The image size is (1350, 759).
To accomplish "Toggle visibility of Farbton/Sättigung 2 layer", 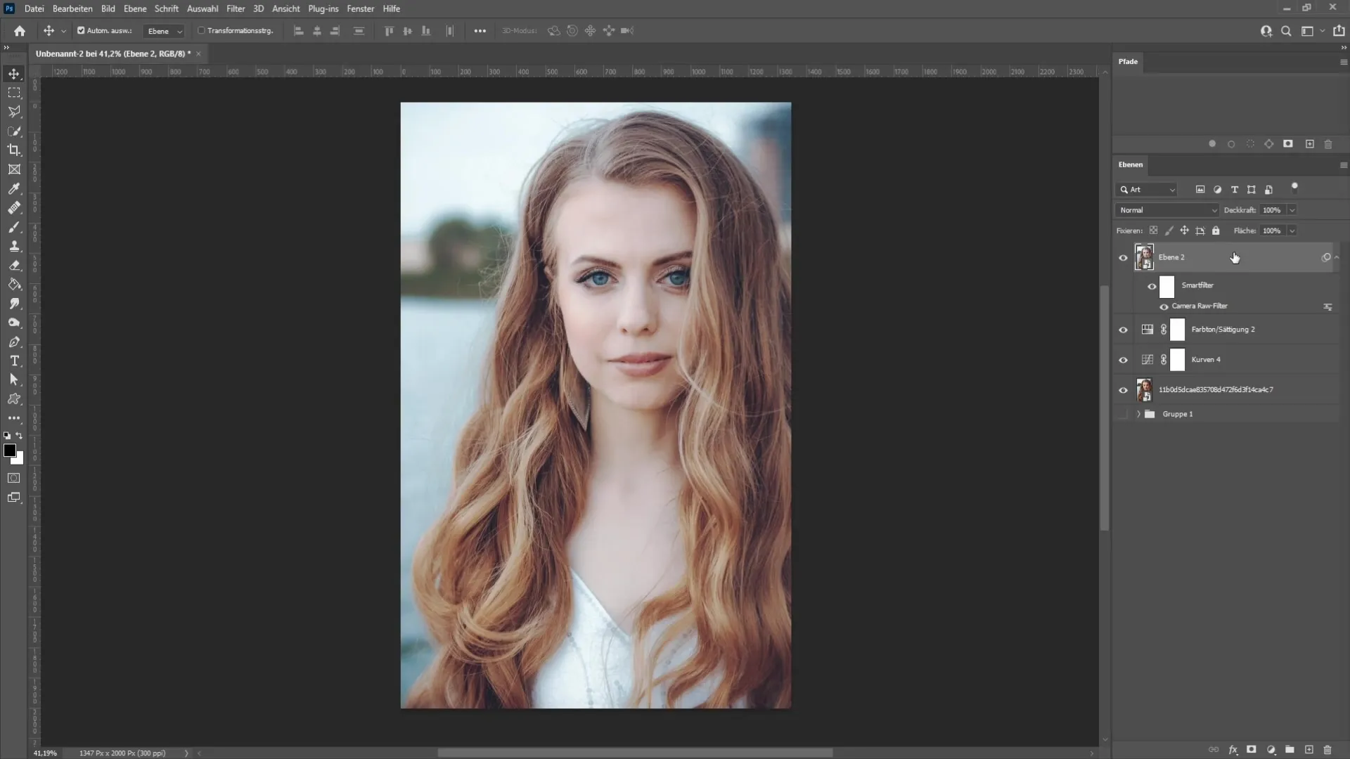I will (1125, 329).
